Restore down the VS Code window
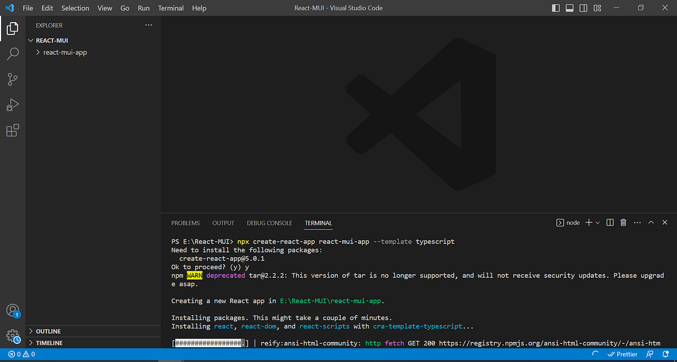677x362 pixels. coord(641,8)
